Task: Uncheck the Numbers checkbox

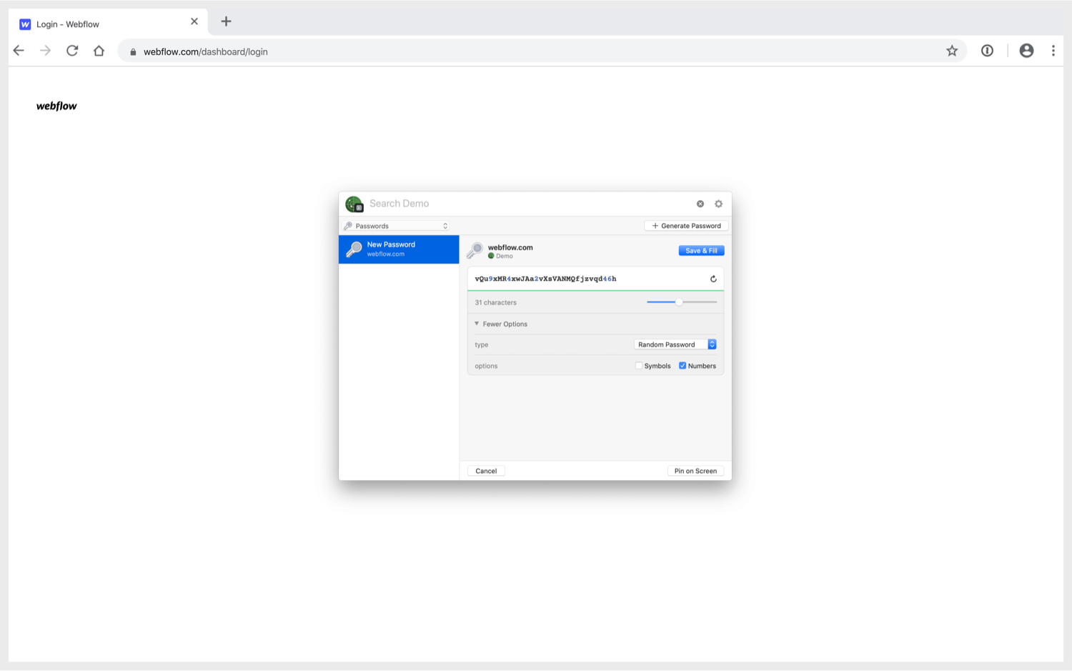Action: [x=683, y=366]
